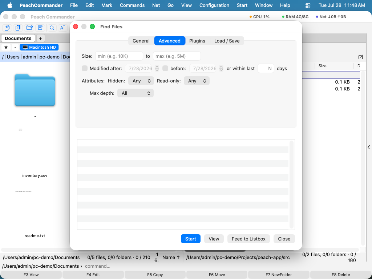Open the Max depth dropdown
The height and width of the screenshot is (279, 372).
[x=136, y=93]
